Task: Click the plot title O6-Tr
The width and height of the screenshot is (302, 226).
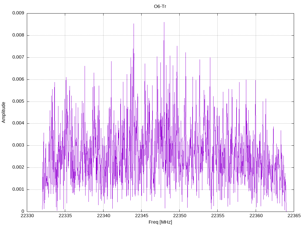Action: pyautogui.click(x=160, y=6)
